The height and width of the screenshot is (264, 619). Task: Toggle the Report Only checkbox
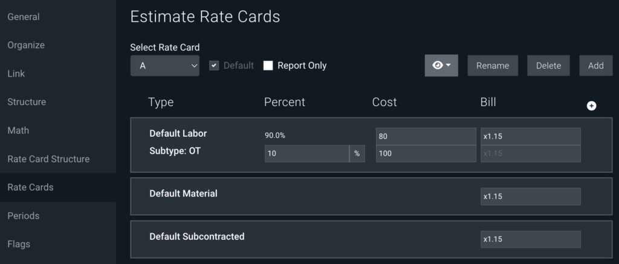coord(268,66)
